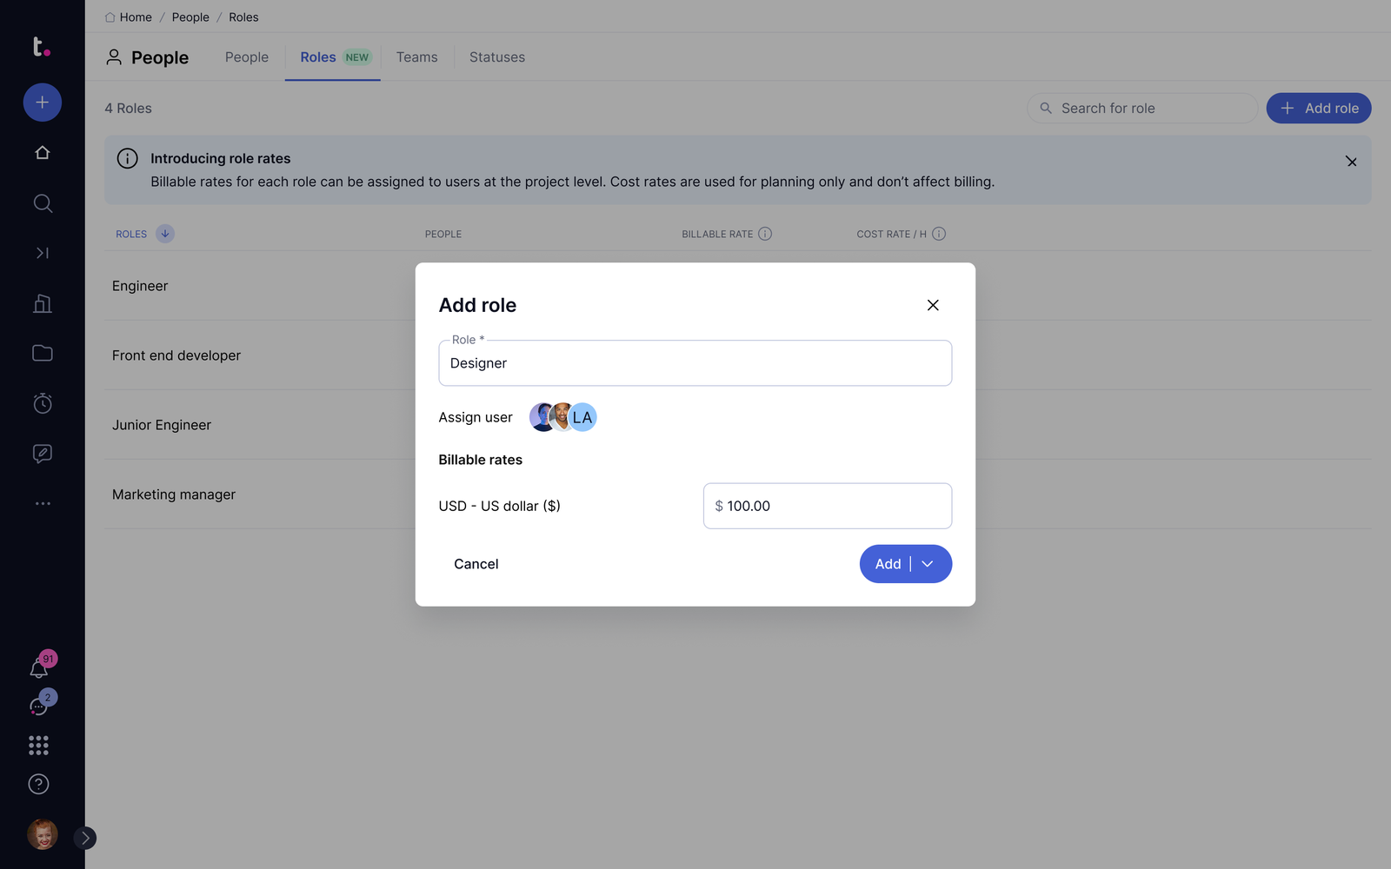This screenshot has height=869, width=1391.
Task: Open the help question mark icon
Action: pos(38,784)
